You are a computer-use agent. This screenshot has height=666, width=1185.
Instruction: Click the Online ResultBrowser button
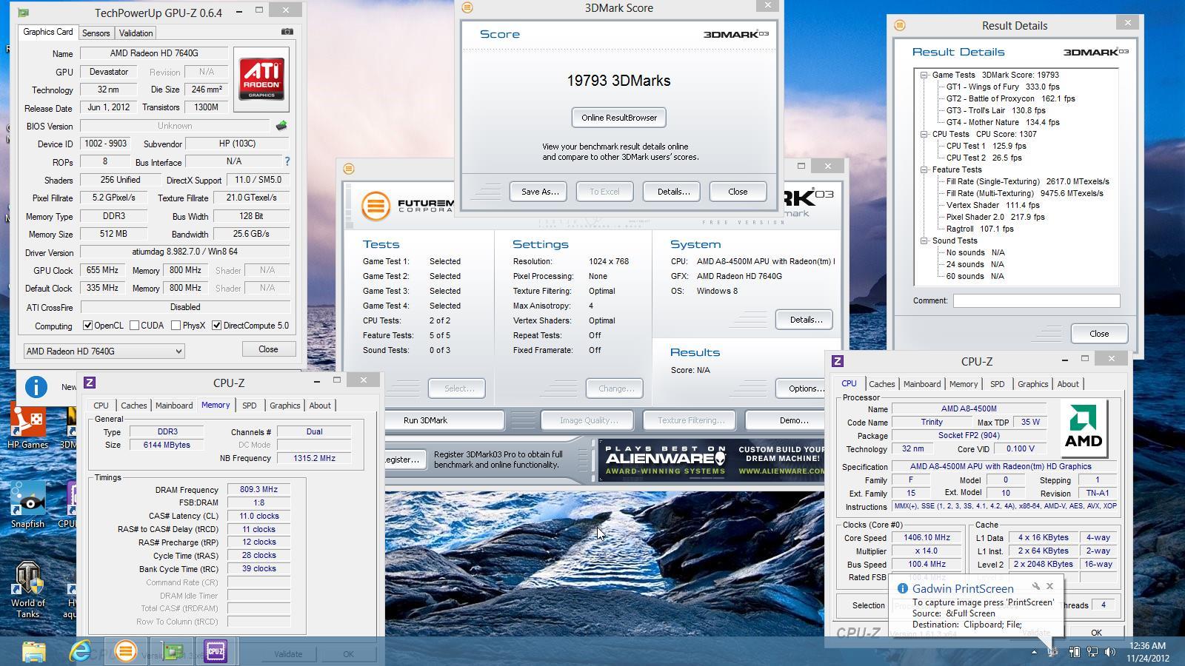point(618,118)
